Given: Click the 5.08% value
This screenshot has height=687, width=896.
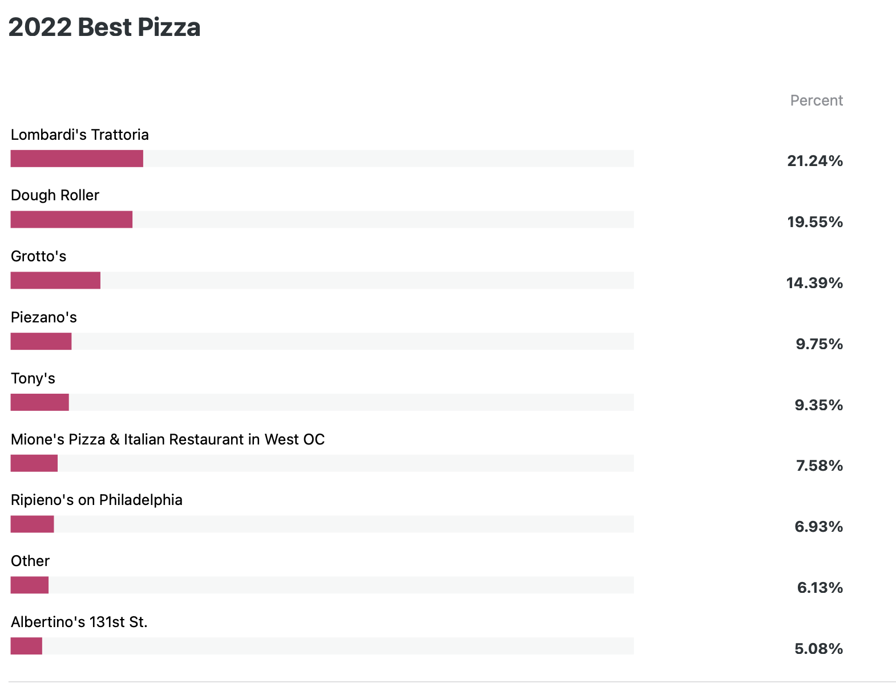Looking at the screenshot, I should (819, 649).
